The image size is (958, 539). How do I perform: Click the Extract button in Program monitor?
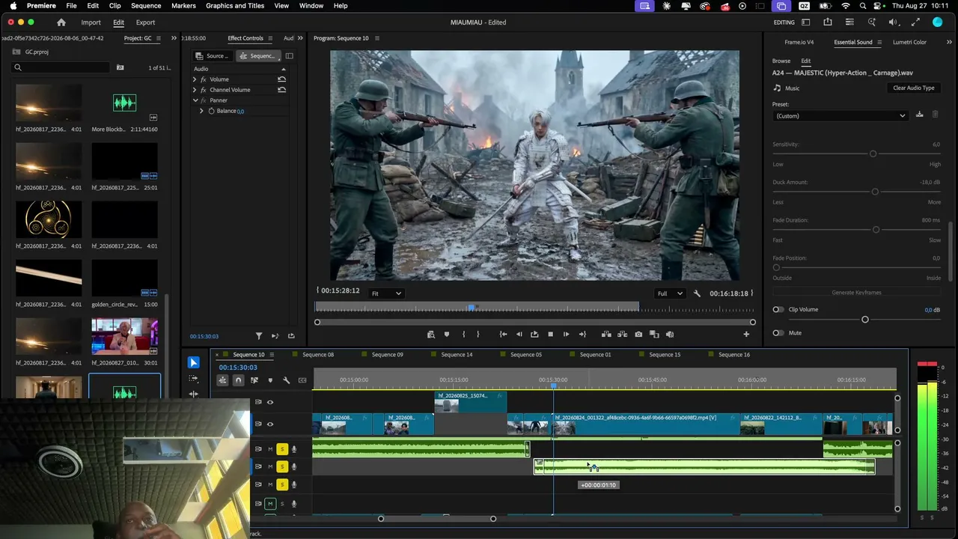[x=622, y=335]
